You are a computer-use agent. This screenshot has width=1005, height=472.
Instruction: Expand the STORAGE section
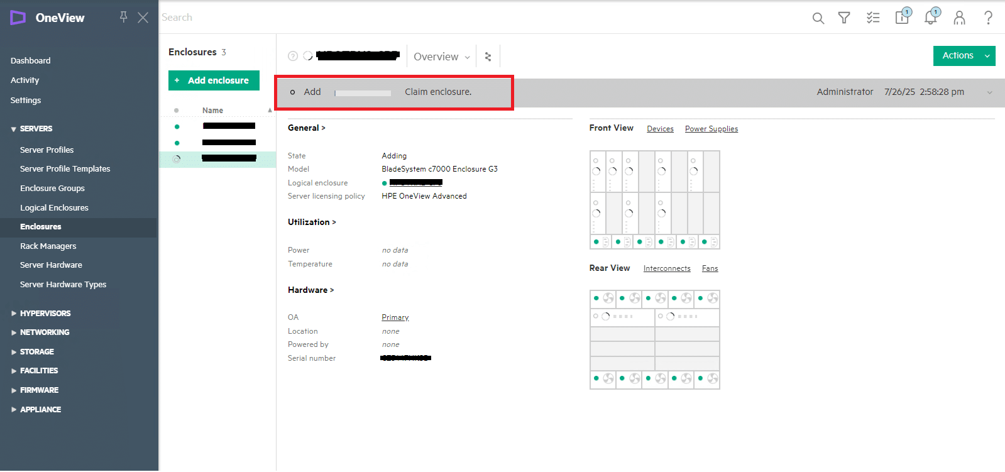(x=32, y=351)
